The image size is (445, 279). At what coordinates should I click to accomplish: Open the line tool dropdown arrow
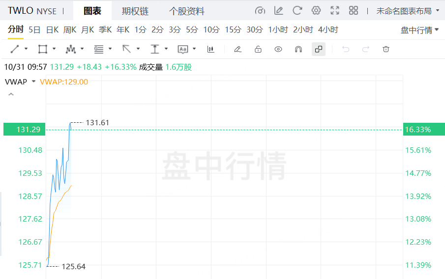click(26, 49)
